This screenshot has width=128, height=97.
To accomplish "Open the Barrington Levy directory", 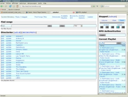I will [22, 43].
